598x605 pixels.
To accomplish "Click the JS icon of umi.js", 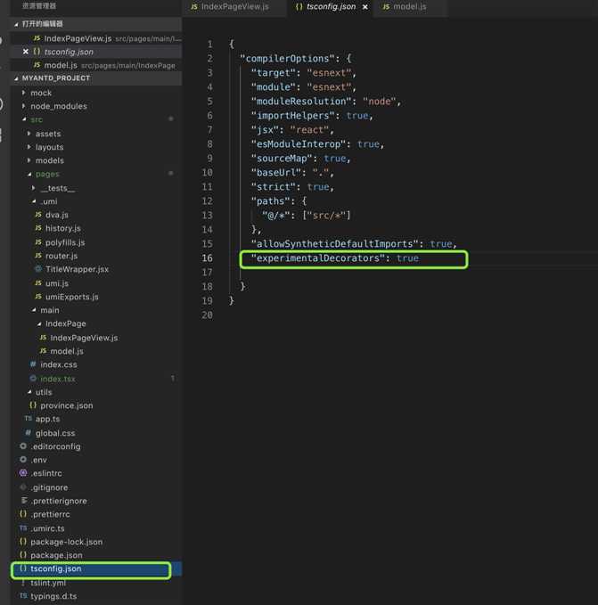I will (x=38, y=282).
